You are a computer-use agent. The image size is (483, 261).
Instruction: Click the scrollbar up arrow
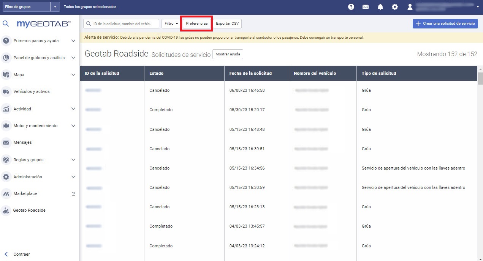pos(480,69)
